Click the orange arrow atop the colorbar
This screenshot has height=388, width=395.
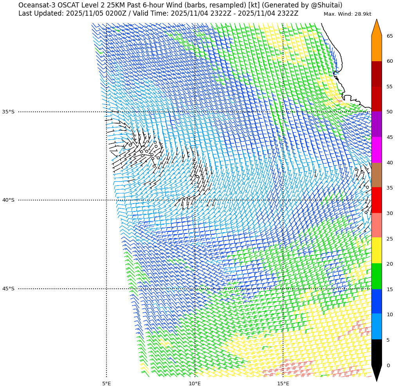coord(376,28)
